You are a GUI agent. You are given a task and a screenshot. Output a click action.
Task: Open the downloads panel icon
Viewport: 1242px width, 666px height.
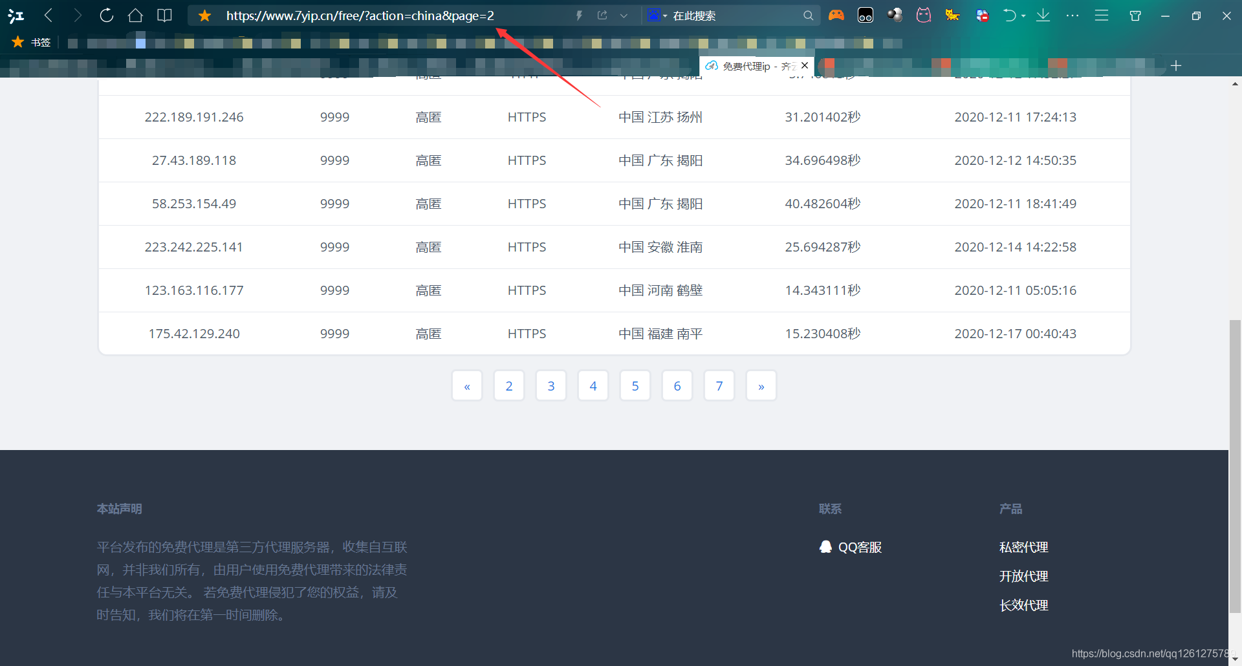tap(1043, 15)
